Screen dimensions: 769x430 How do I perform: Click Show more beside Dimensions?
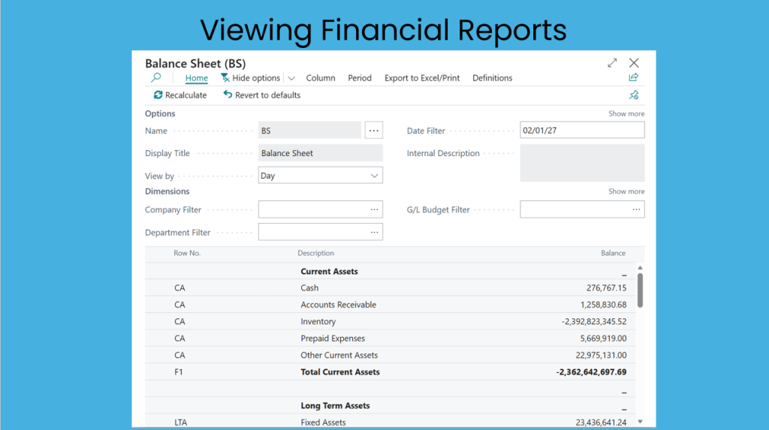click(x=626, y=191)
